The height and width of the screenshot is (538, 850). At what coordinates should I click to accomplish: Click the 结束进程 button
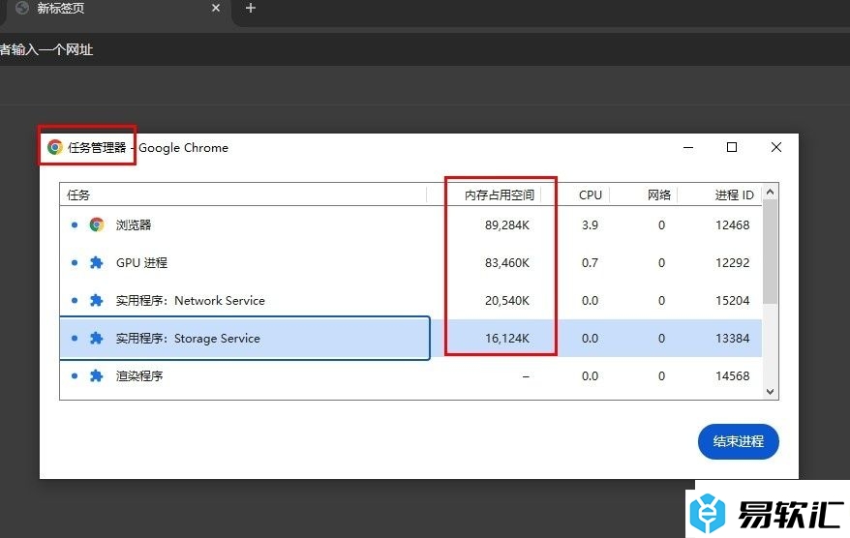pyautogui.click(x=739, y=441)
